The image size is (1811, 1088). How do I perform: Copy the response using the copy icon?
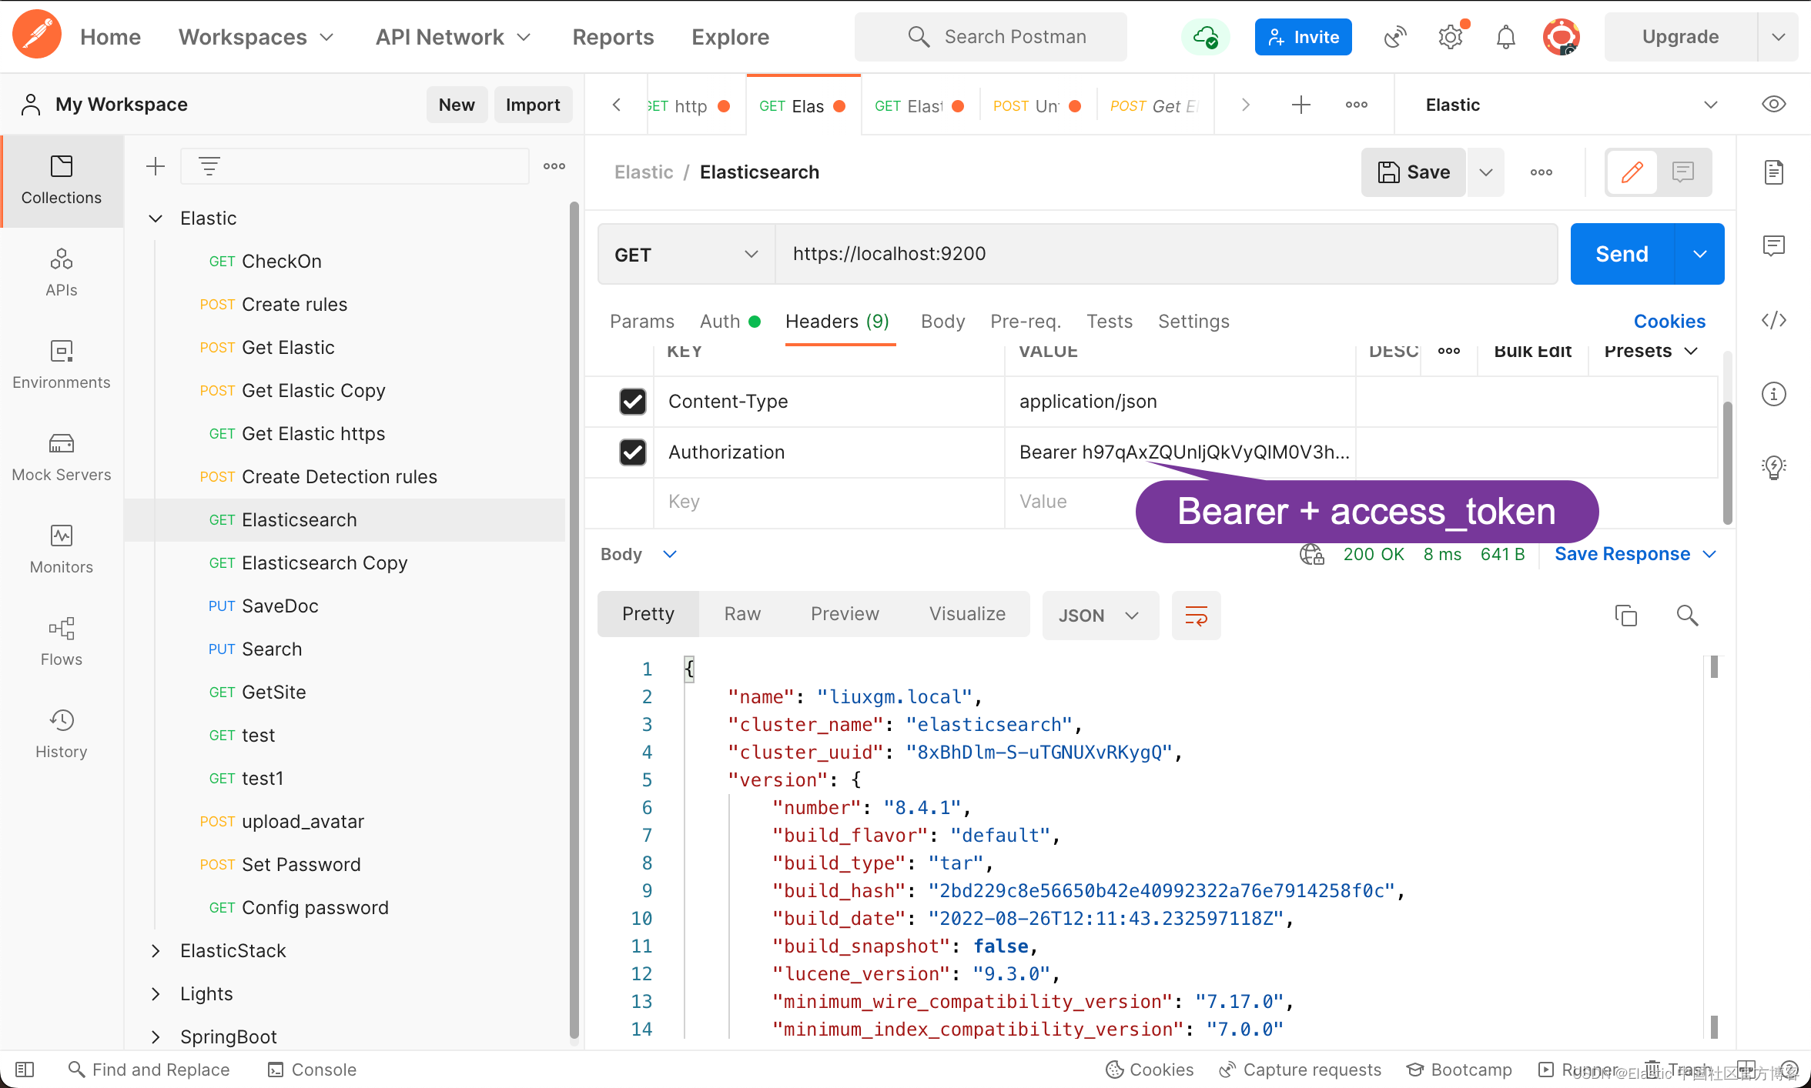[1626, 615]
